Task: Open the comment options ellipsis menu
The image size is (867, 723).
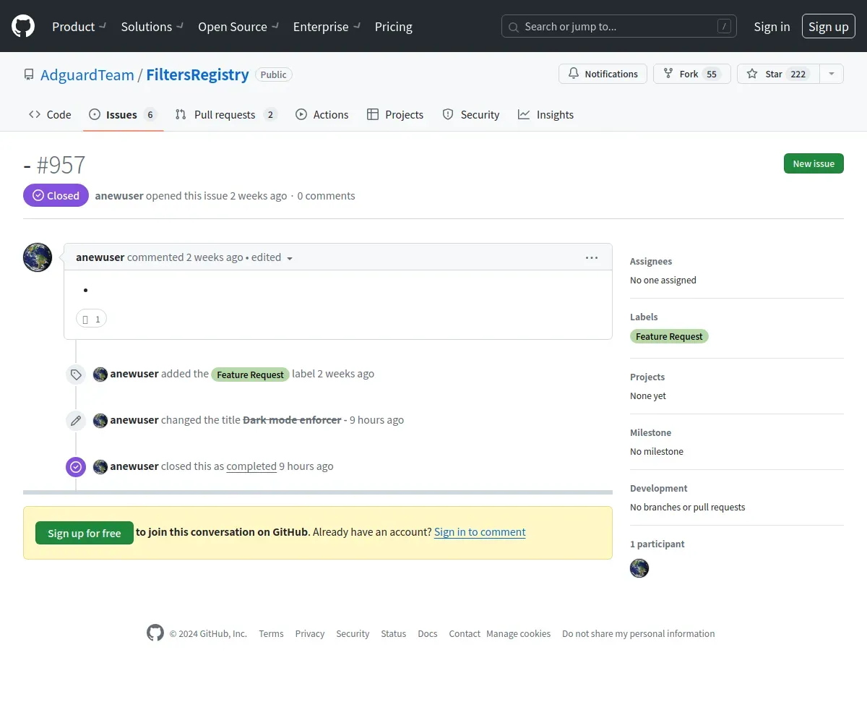Action: [x=592, y=257]
